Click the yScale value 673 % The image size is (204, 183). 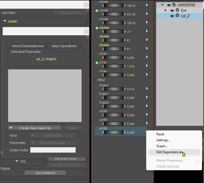[x=131, y=14]
